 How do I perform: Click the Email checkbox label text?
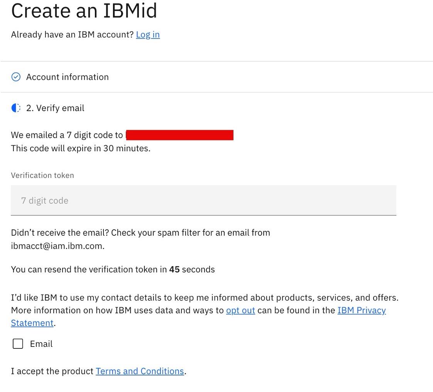tap(41, 343)
